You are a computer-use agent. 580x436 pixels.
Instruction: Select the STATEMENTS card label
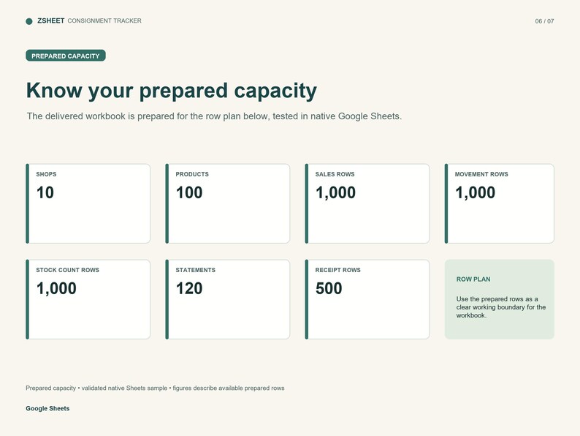195,270
